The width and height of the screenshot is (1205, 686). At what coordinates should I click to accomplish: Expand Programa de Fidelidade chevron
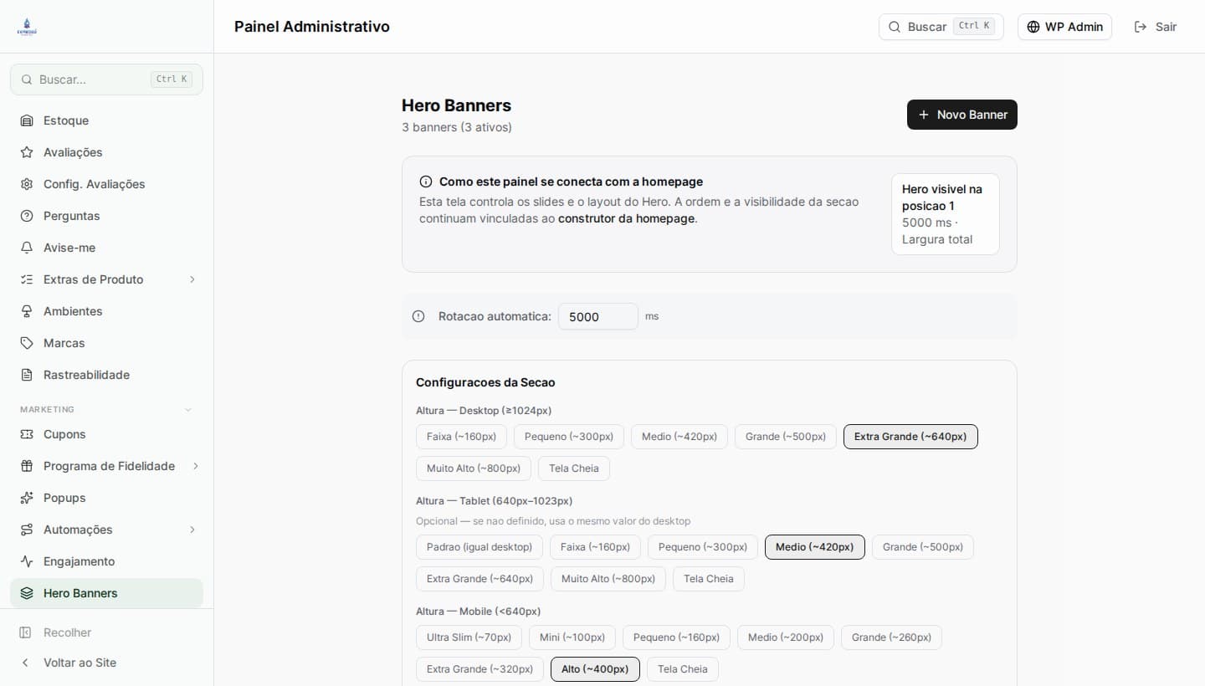coord(195,466)
